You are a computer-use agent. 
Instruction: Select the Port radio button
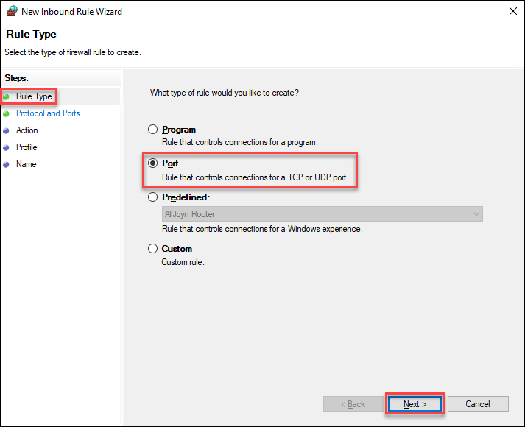click(x=153, y=163)
